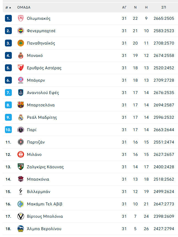Select the Maccabi Tel Aviv star logo
Image resolution: width=178 pixels, height=237 pixels.
pos(21,204)
